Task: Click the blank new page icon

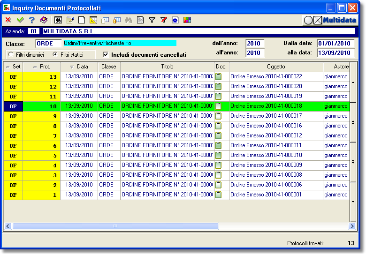Action: pos(82,20)
